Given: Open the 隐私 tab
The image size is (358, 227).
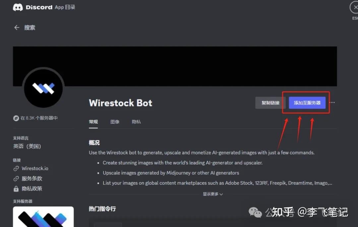Looking at the screenshot, I should (x=136, y=122).
